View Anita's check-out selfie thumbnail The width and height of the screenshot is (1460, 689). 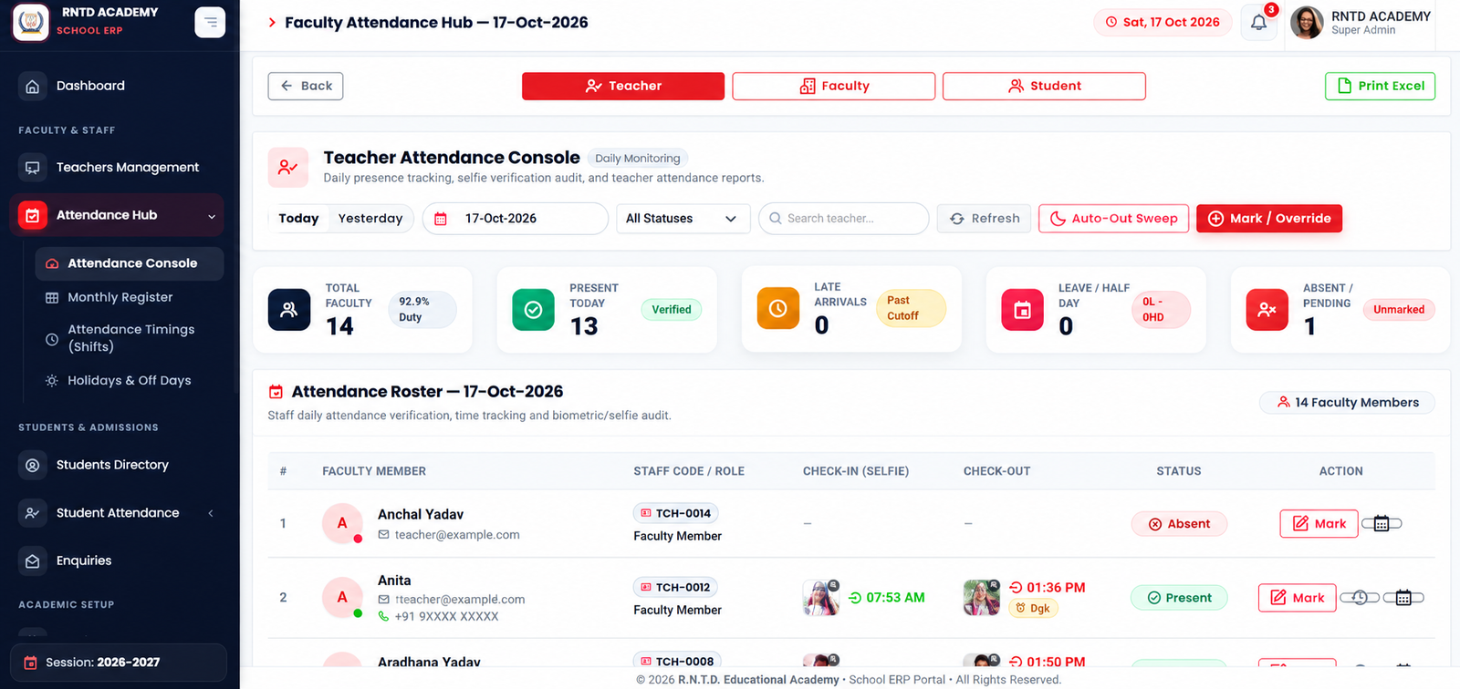pos(982,597)
